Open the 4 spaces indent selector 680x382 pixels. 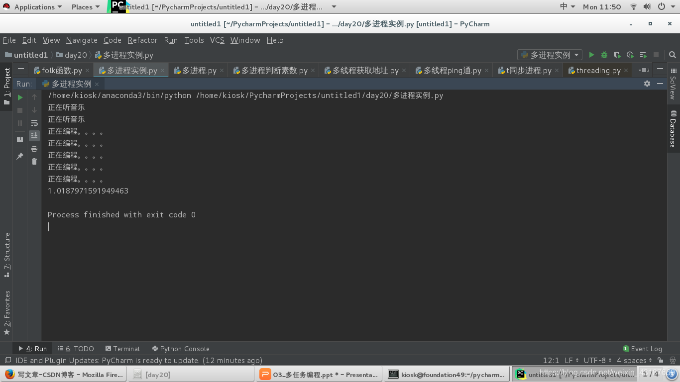pos(635,360)
